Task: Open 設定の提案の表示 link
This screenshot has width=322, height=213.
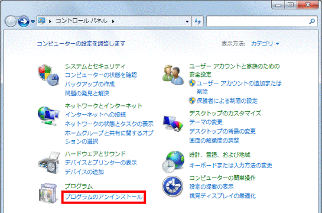Action: point(212,187)
